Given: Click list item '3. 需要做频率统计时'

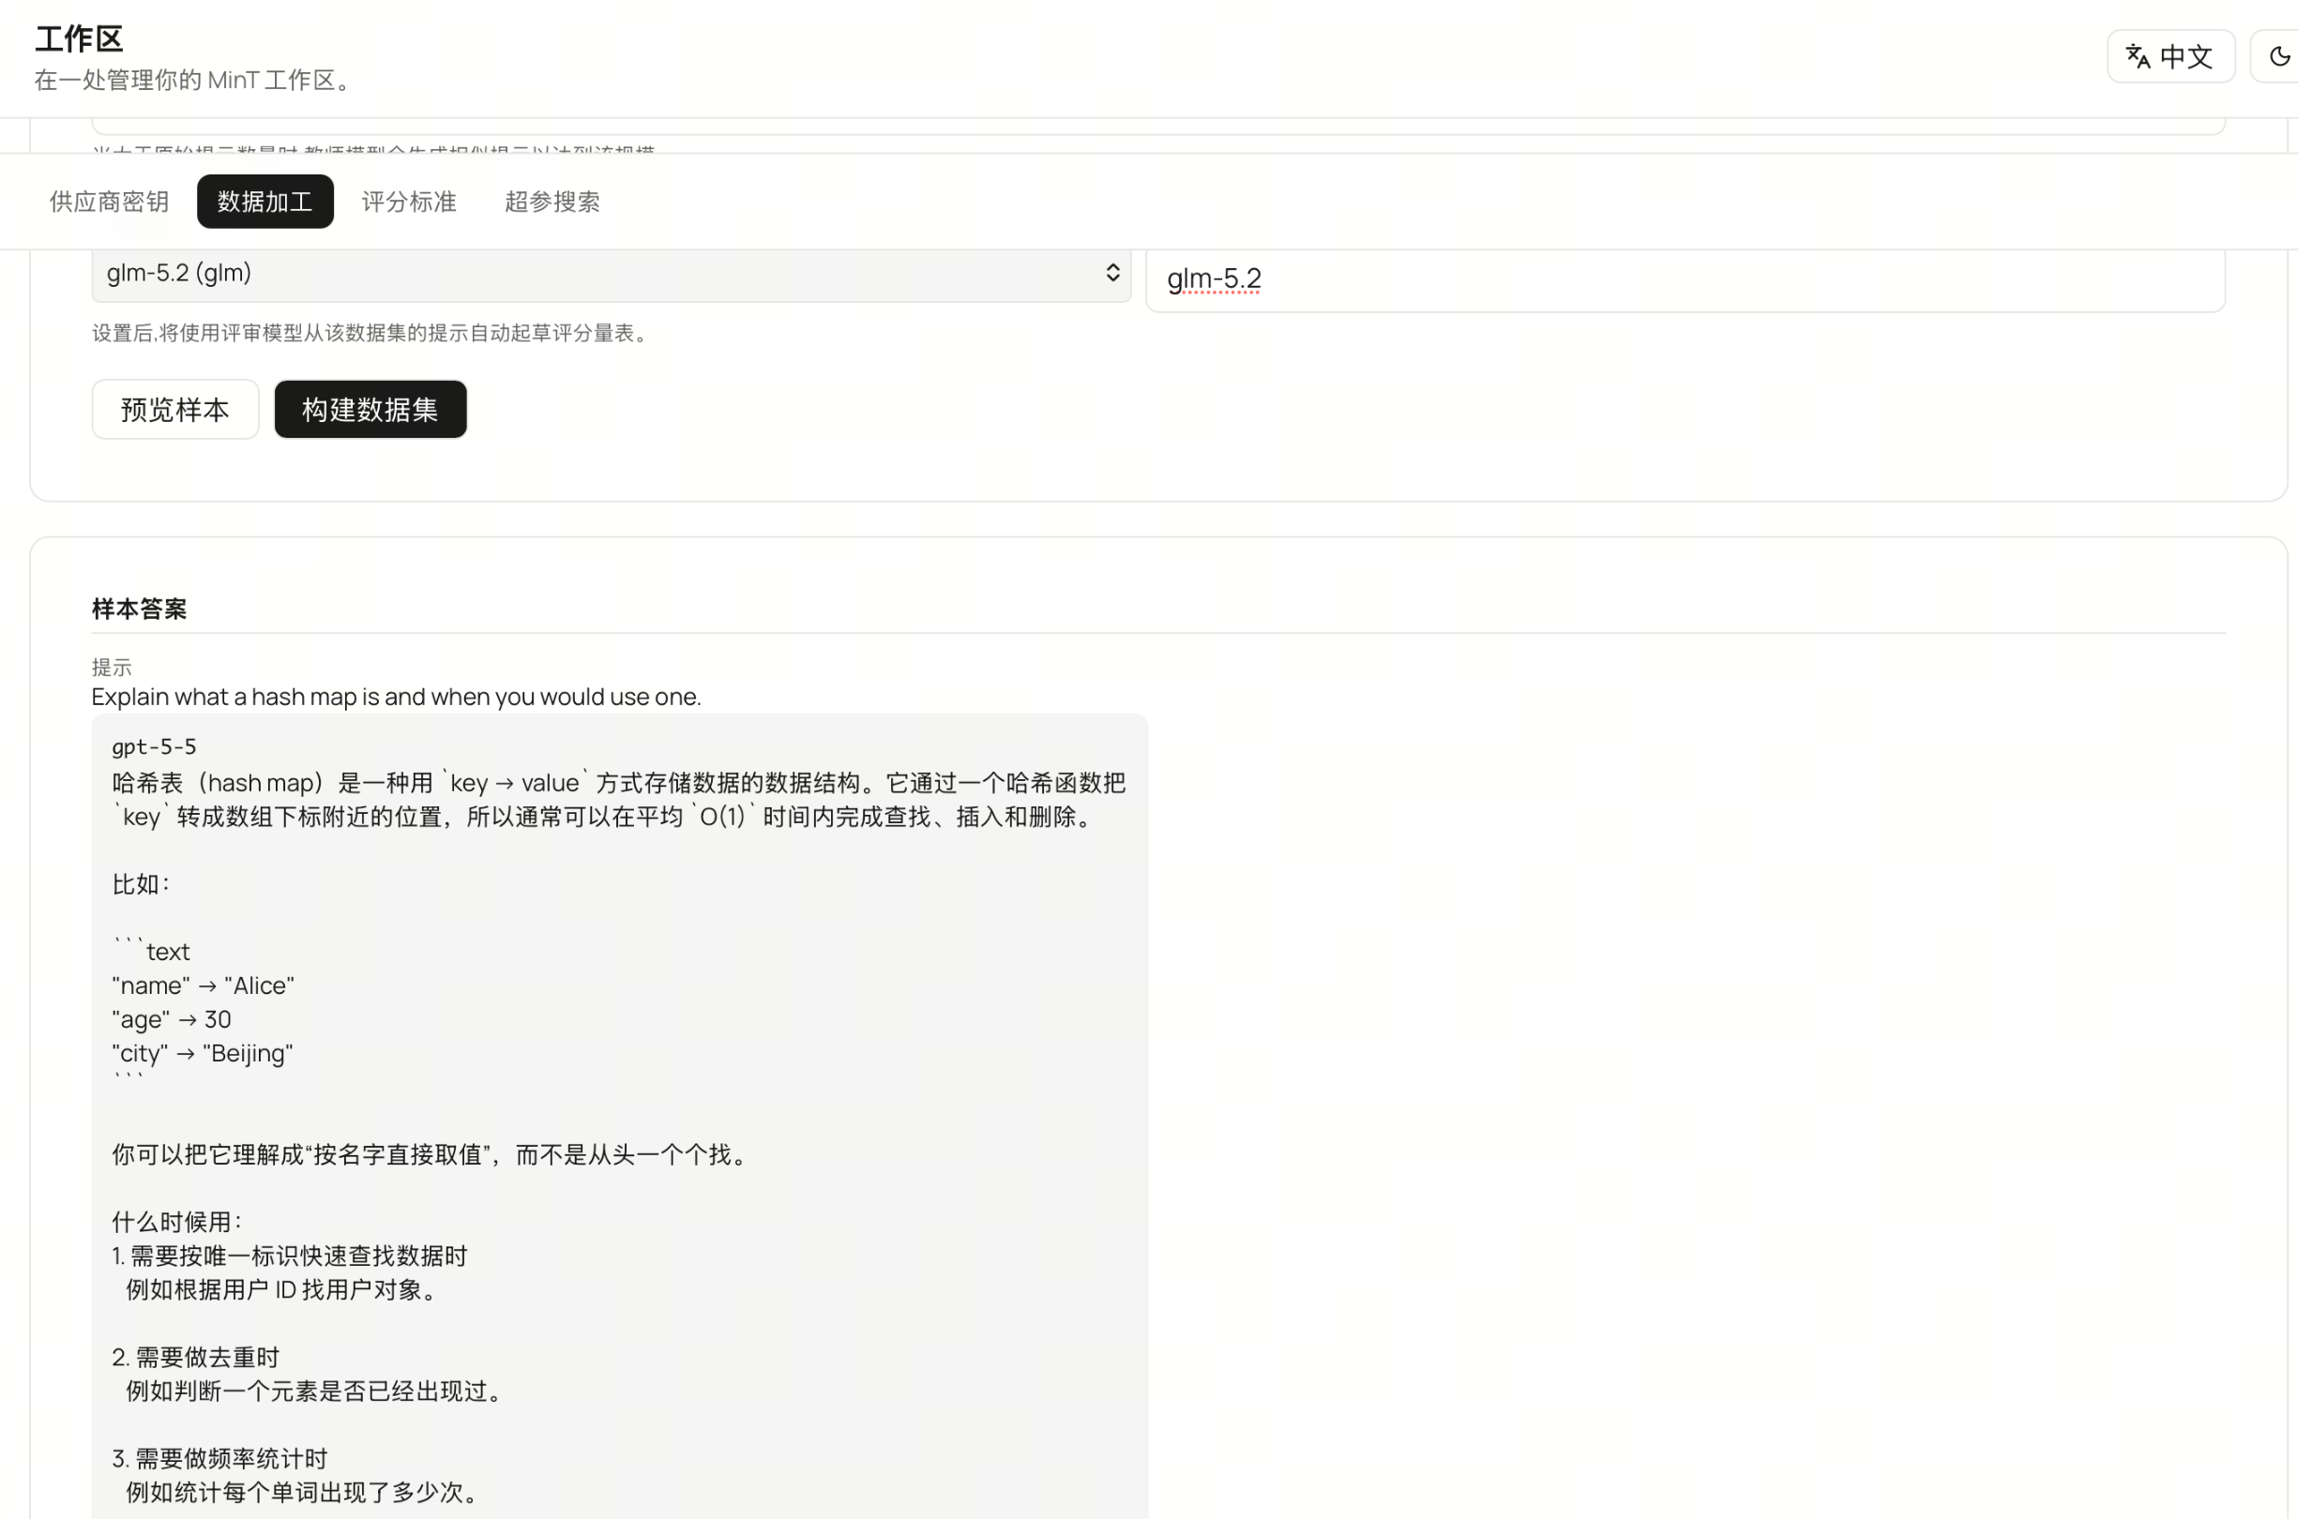Looking at the screenshot, I should click(x=219, y=1458).
